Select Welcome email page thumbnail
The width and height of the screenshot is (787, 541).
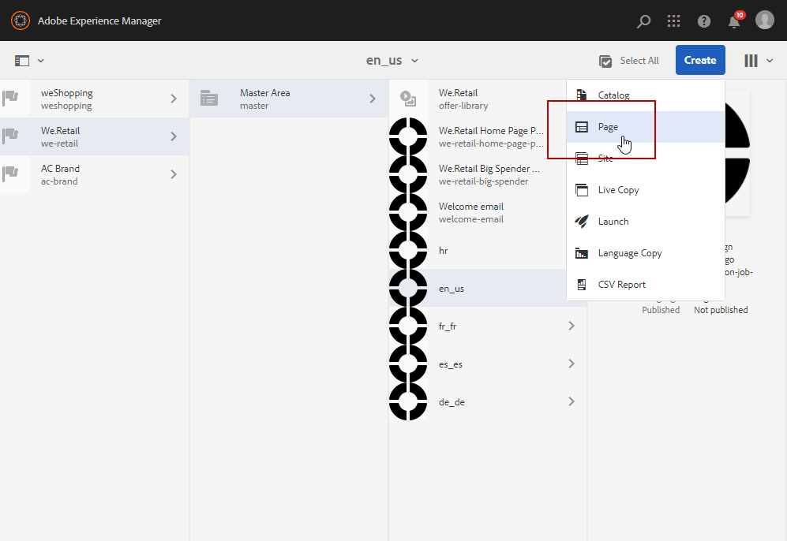point(408,212)
